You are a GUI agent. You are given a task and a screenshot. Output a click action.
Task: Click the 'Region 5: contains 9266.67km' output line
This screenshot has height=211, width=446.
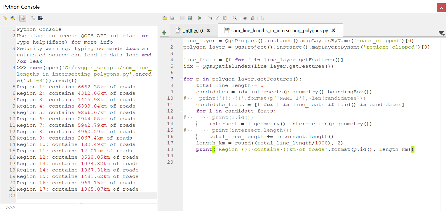click(x=76, y=112)
